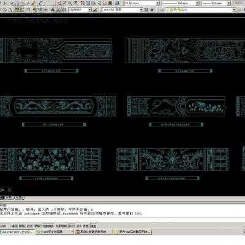Screen dimensions: 245x245
Task: Expand the lineweight ByLayer dropdown
Action: [x=228, y=3]
